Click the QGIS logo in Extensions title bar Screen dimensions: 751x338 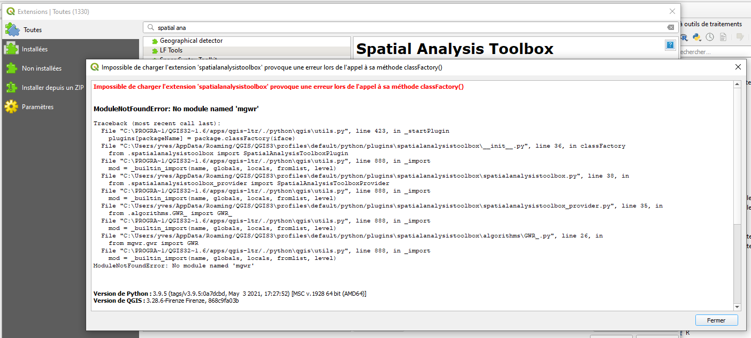coord(10,11)
